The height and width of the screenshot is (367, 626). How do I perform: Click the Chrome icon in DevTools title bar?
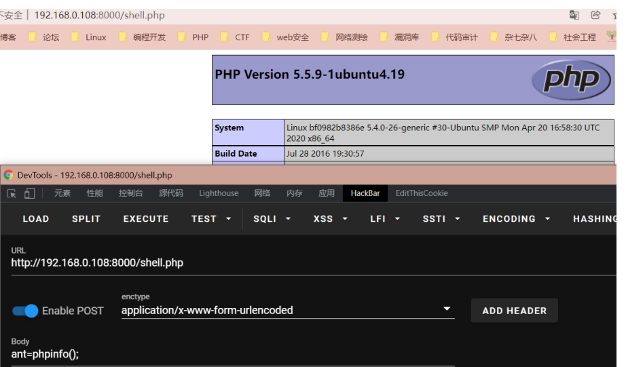(x=8, y=175)
